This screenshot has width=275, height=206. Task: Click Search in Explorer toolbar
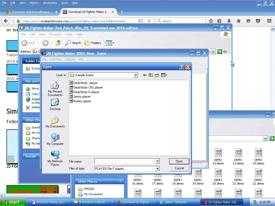point(73,43)
